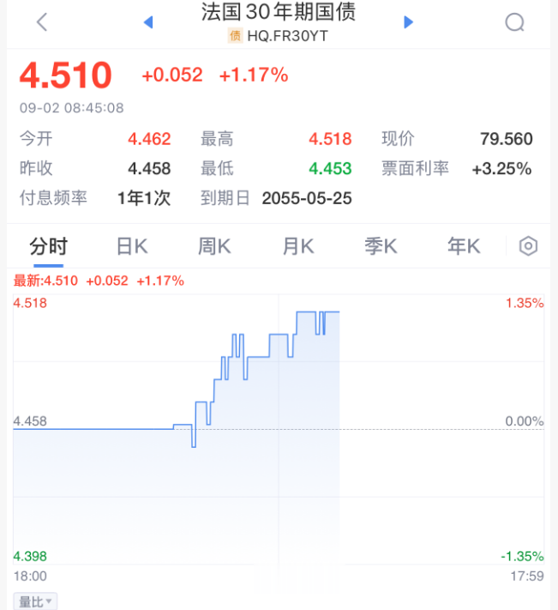Select the 分时 tab
The height and width of the screenshot is (610, 558).
click(x=48, y=247)
